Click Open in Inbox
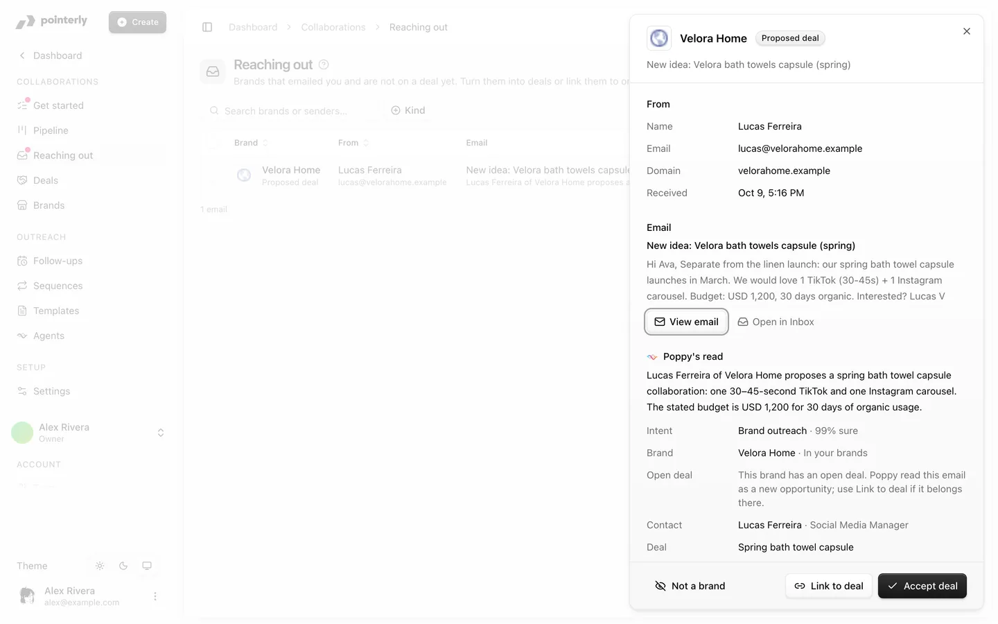The height and width of the screenshot is (624, 998). (776, 322)
